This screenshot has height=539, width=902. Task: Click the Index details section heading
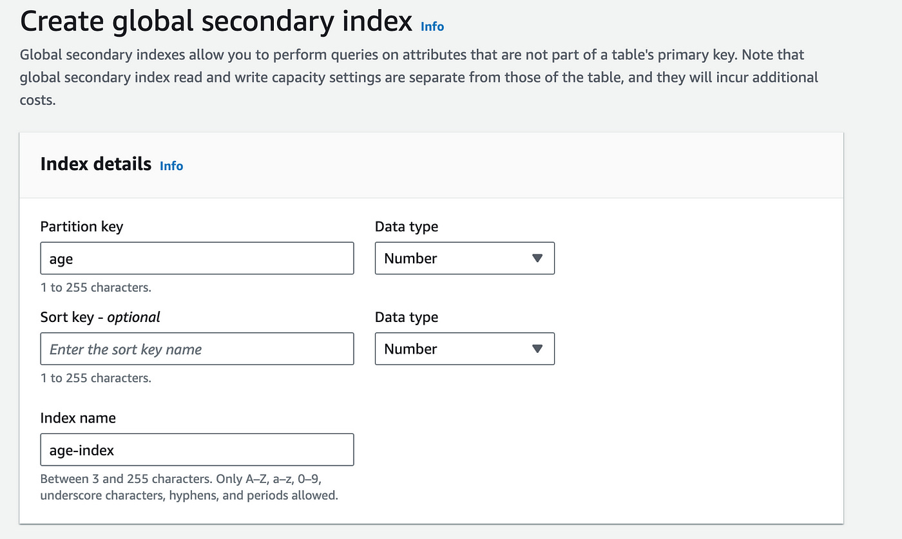click(x=95, y=164)
